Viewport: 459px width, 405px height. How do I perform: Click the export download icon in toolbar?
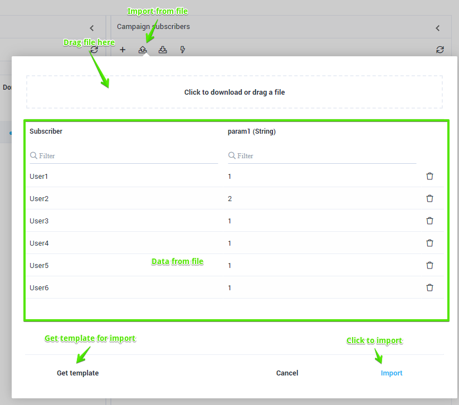[x=163, y=50]
